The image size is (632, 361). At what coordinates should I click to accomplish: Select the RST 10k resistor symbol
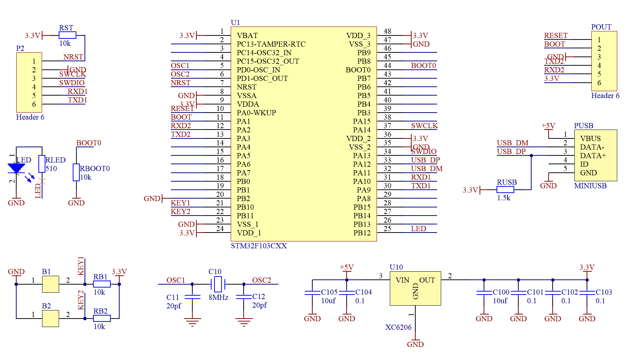pyautogui.click(x=68, y=35)
